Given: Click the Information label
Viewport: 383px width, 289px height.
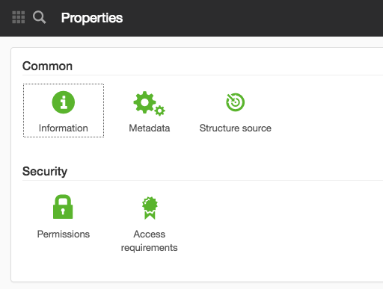Looking at the screenshot, I should coord(64,128).
